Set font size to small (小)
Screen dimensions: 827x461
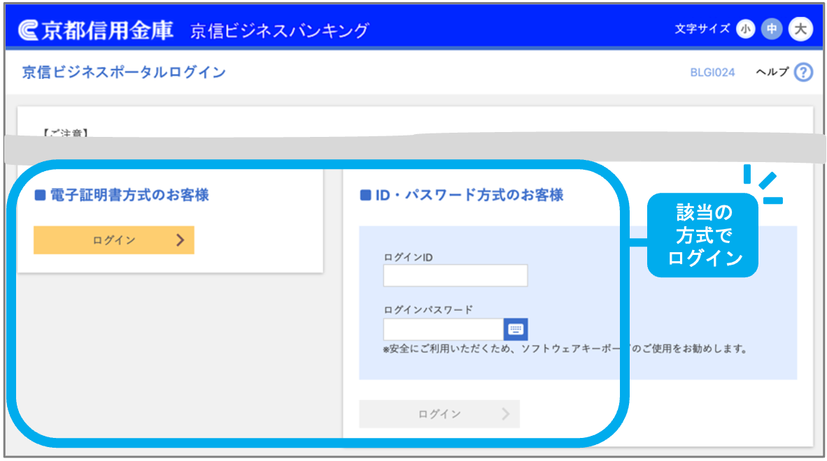(745, 29)
